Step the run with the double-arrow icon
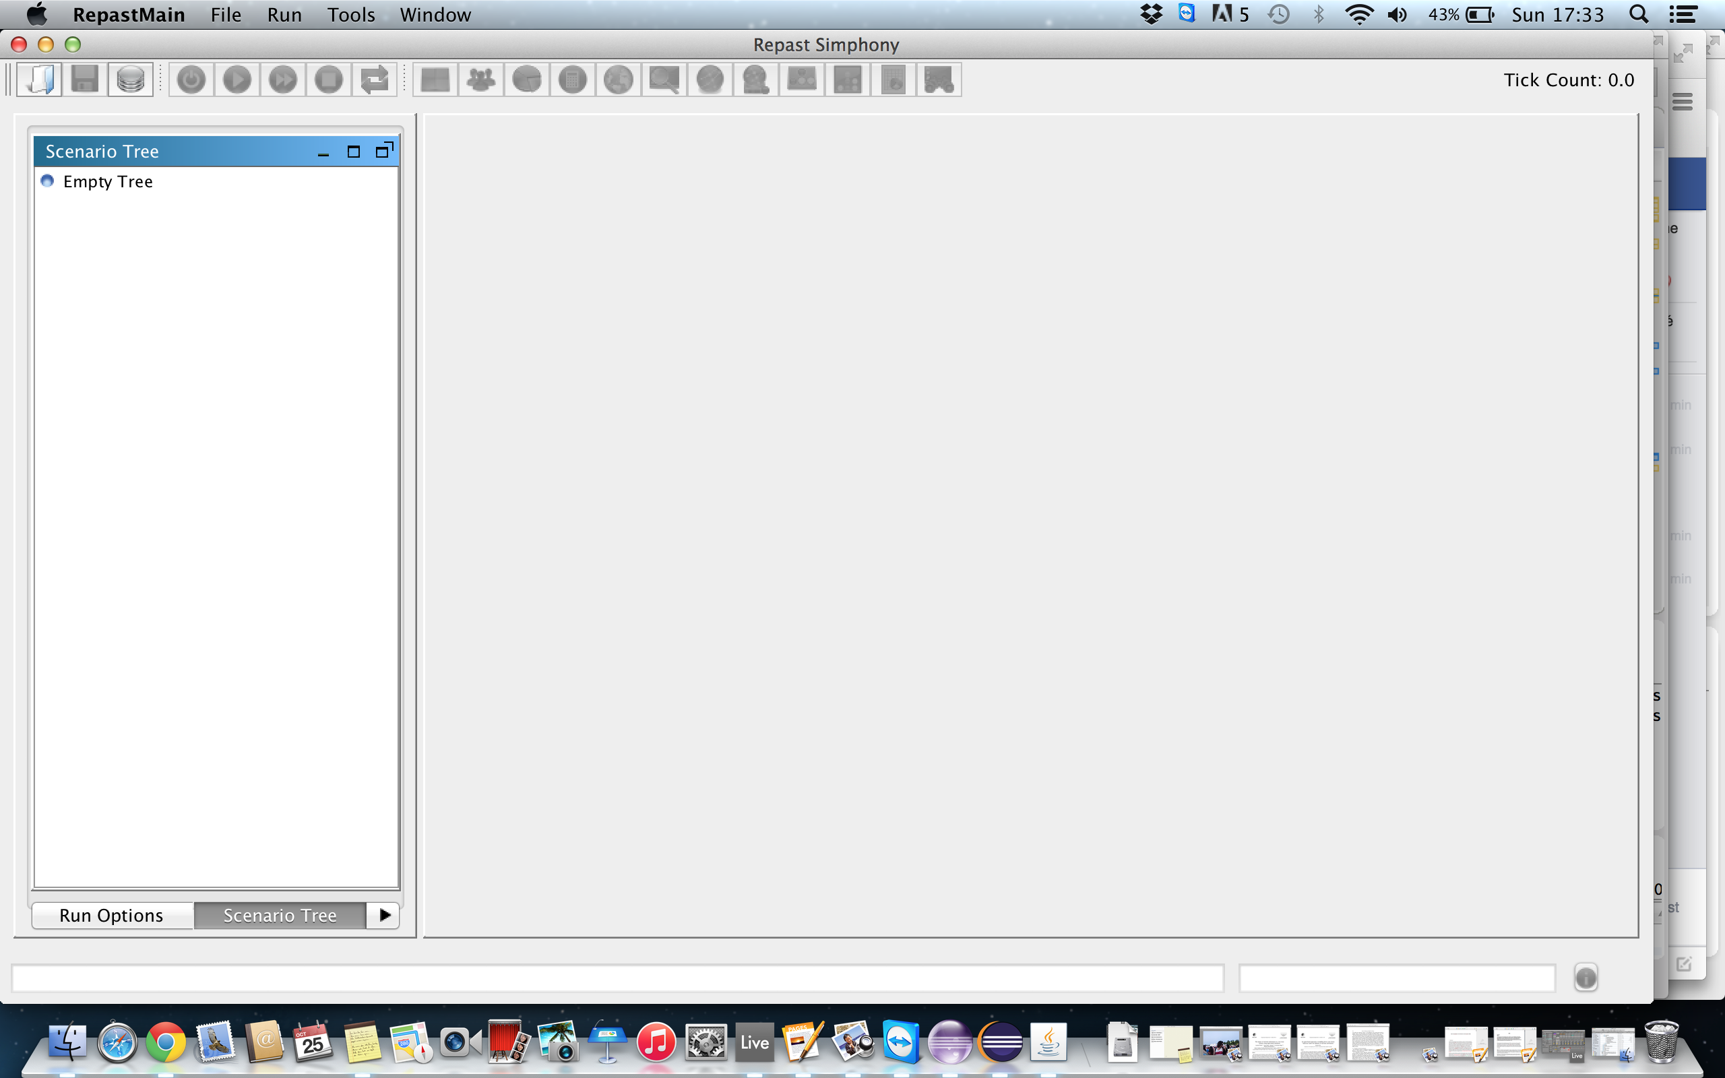1725x1078 pixels. [283, 79]
